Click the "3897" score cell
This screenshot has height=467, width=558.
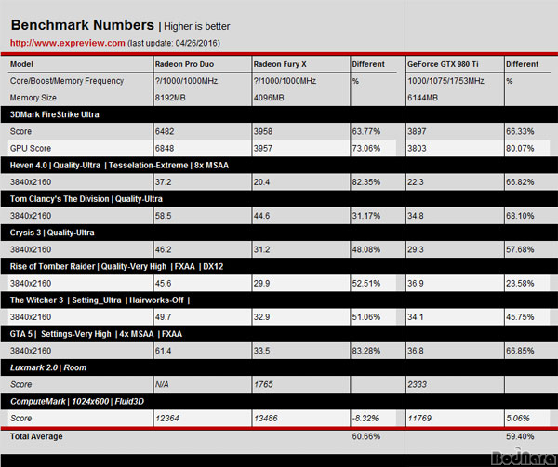tap(417, 131)
